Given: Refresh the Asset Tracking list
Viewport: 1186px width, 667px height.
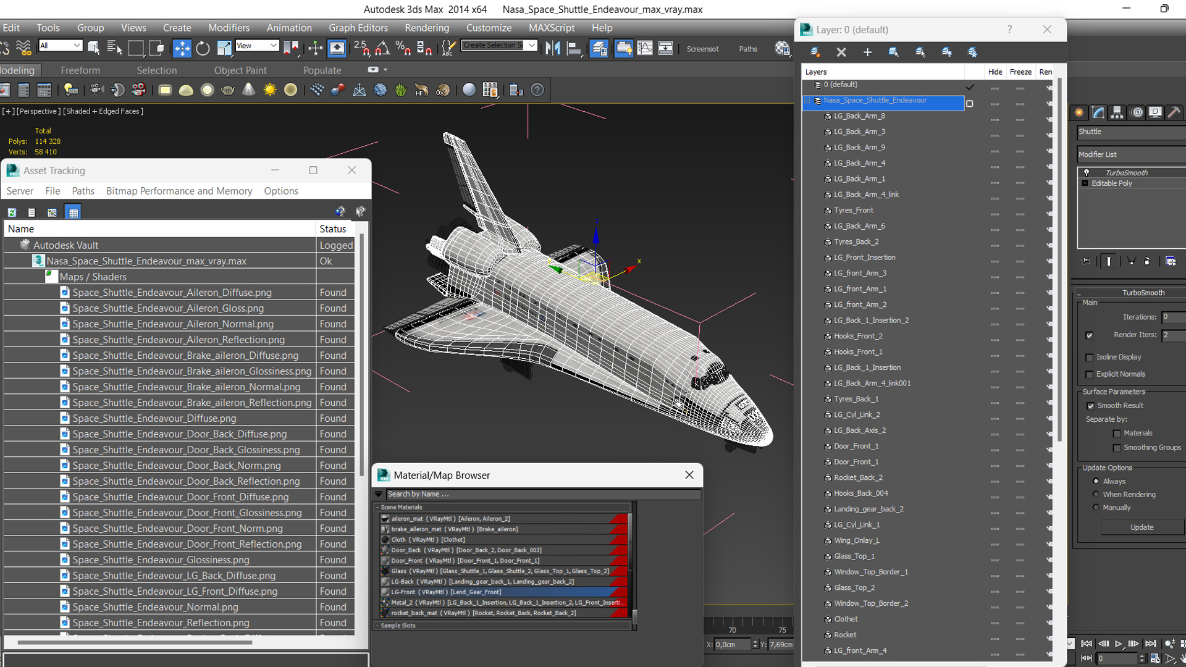Looking at the screenshot, I should tap(12, 212).
